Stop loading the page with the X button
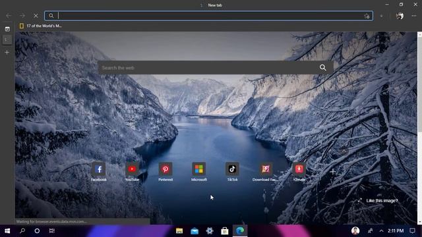Screen dimensions: 422x237 pos(36,16)
